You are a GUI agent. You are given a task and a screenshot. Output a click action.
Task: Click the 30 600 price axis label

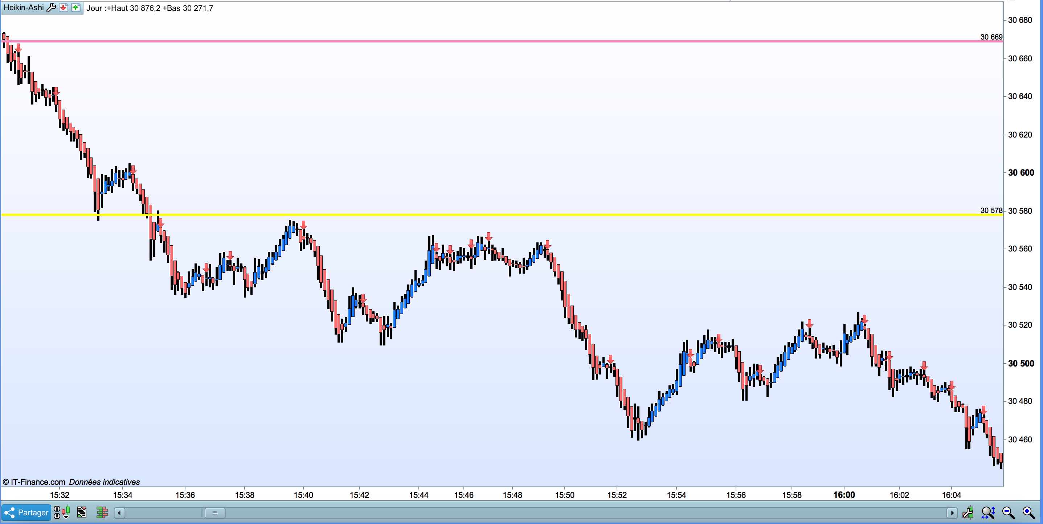tap(1021, 172)
